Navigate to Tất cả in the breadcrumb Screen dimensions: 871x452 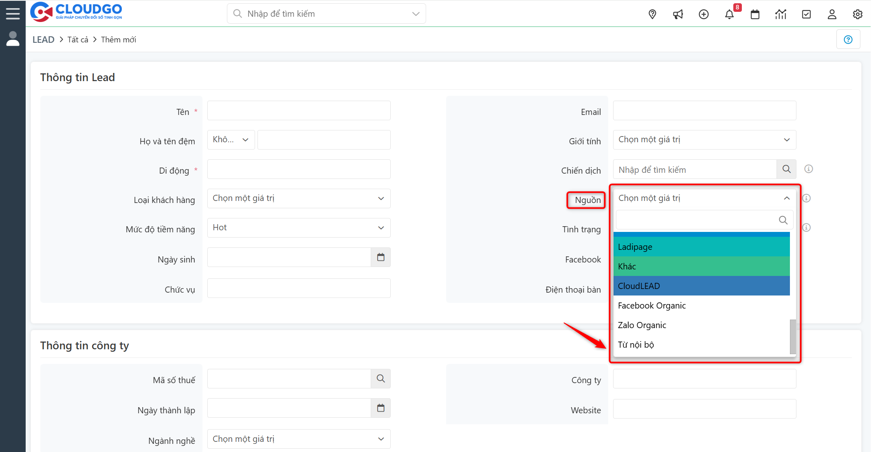pyautogui.click(x=77, y=39)
